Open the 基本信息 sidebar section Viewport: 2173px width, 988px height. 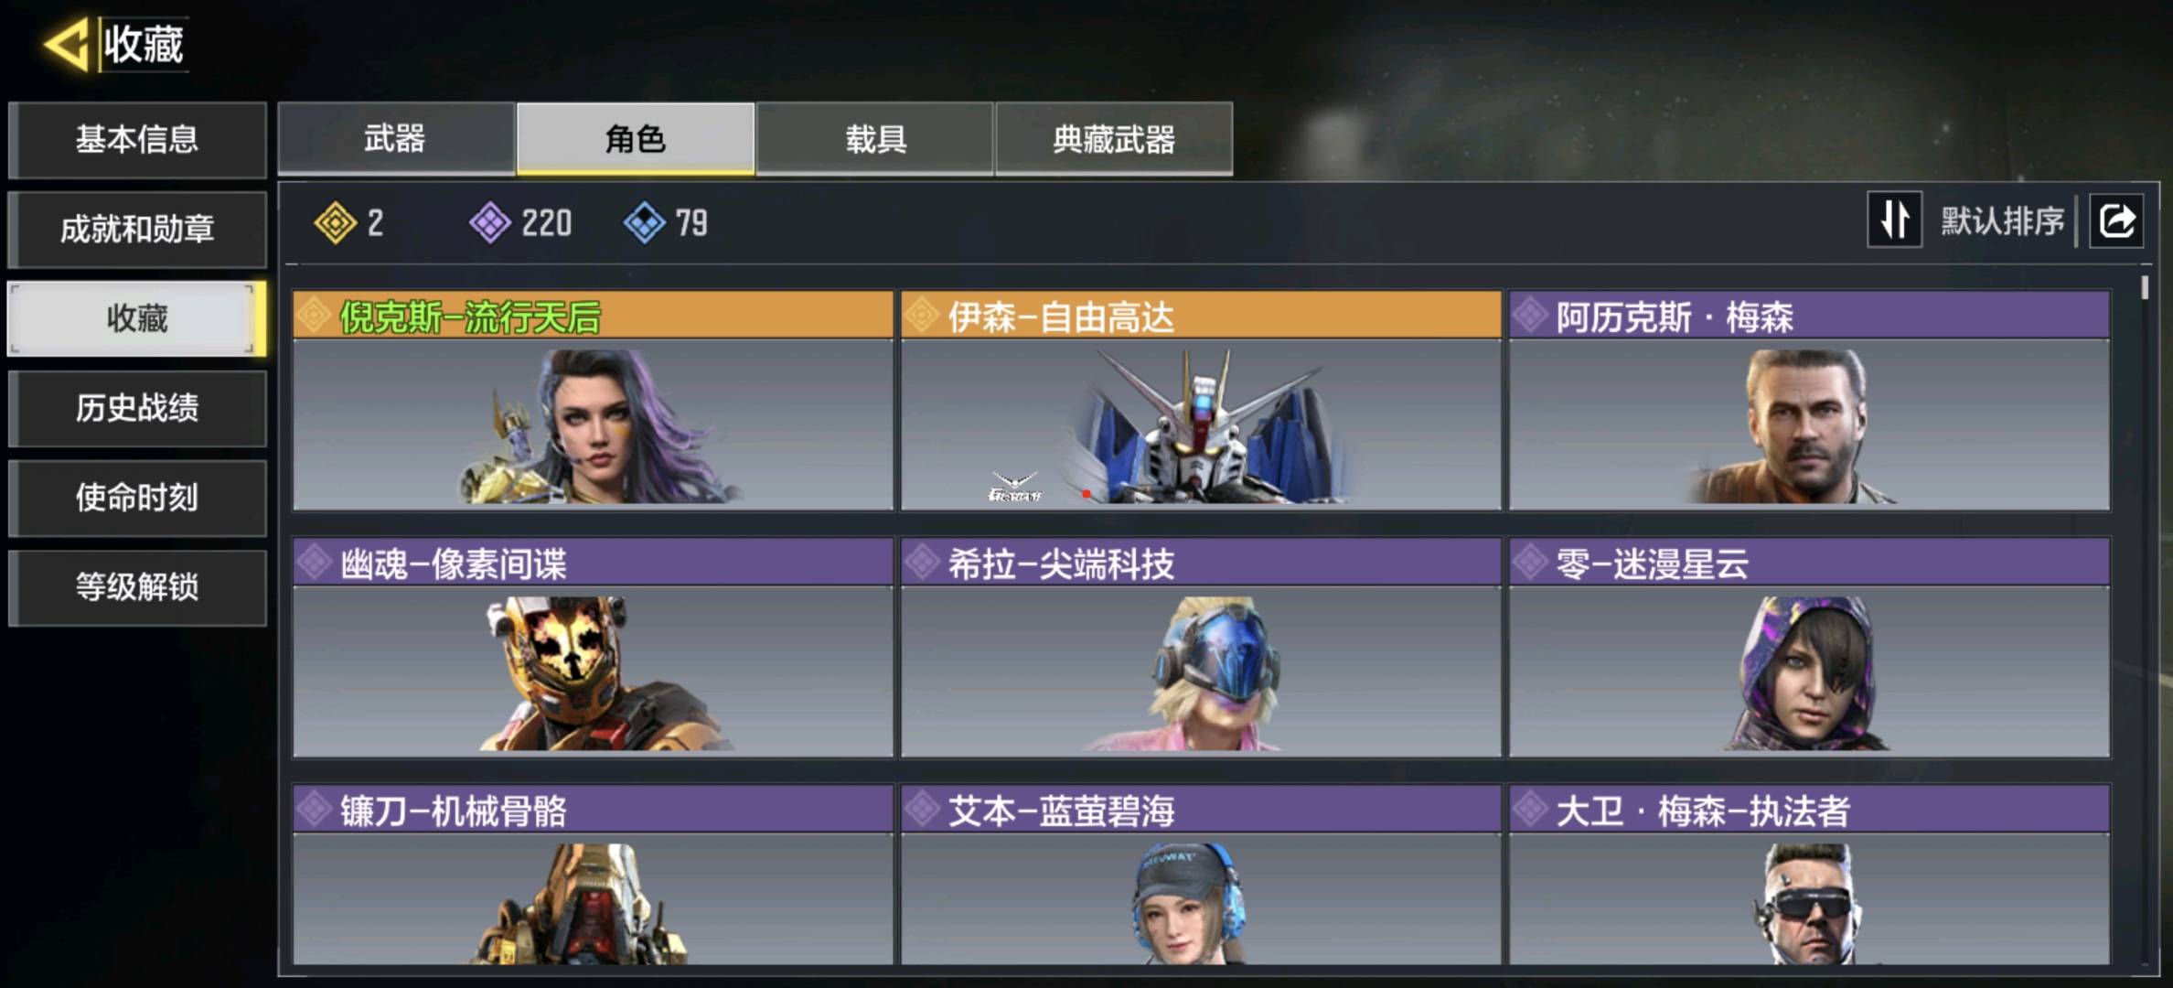[x=137, y=140]
